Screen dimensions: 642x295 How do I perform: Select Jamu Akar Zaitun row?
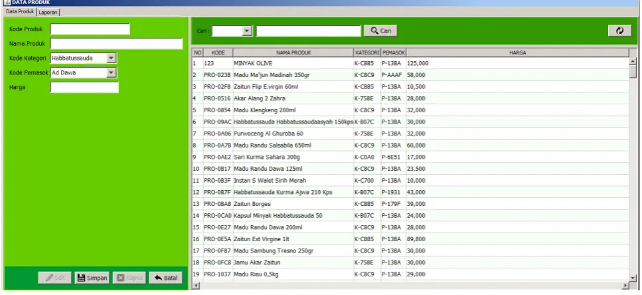coord(411,262)
